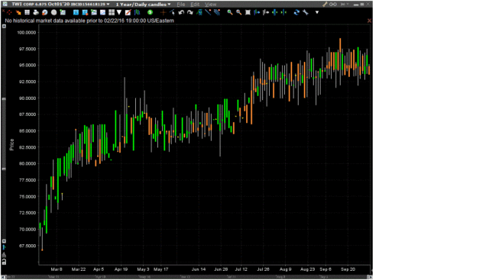Open chart settings with wrench icon
Screen dimensions: 489x280
point(306,12)
